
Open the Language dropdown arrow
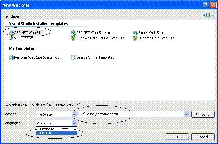click(74, 123)
